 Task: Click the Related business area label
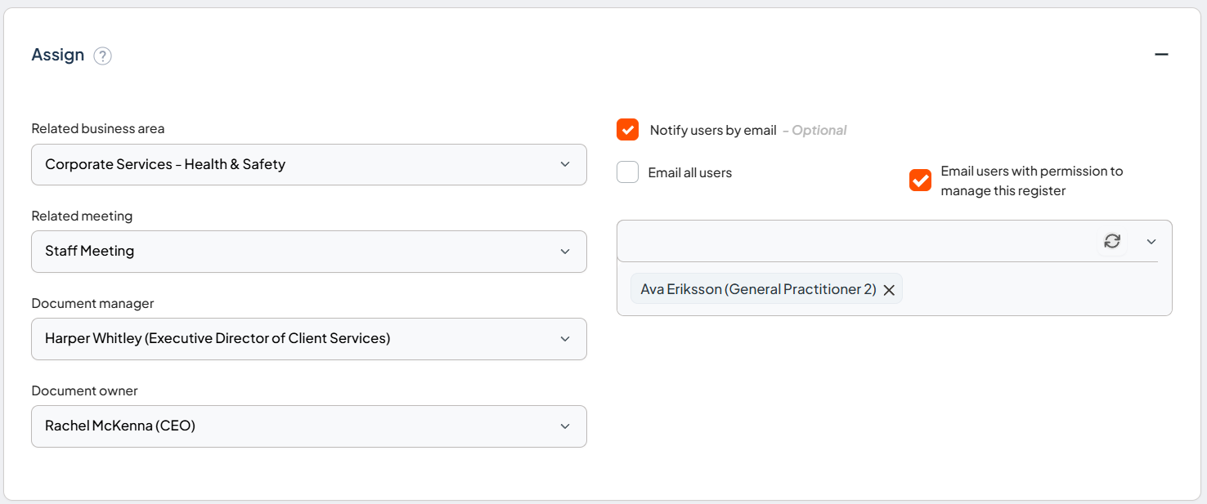[98, 128]
